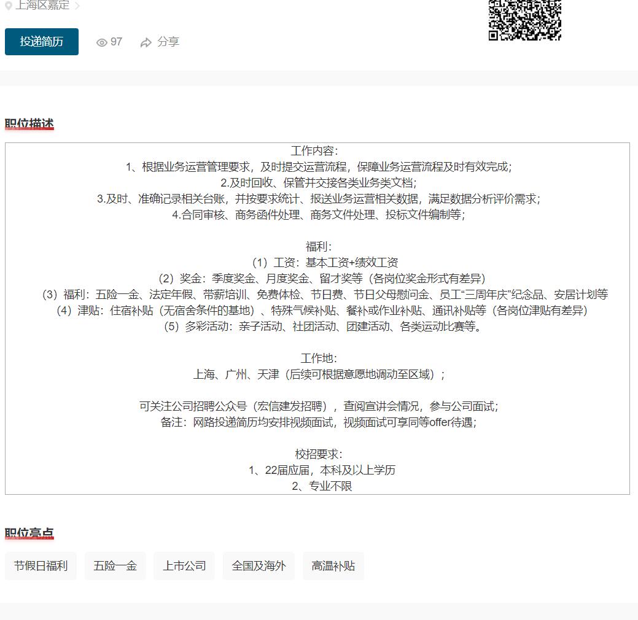
Task: Click the line 1、22届应届, 本科及以上学历
Action: (322, 470)
